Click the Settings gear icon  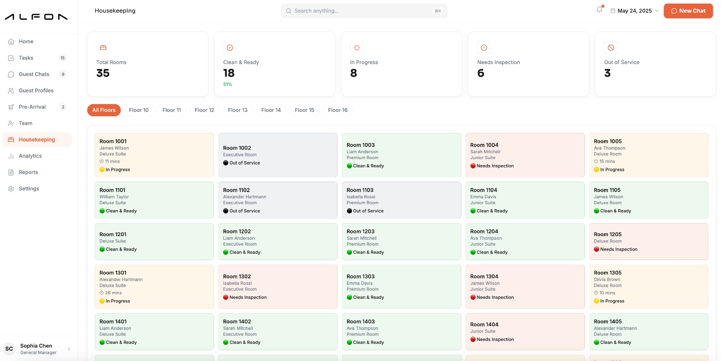click(11, 189)
